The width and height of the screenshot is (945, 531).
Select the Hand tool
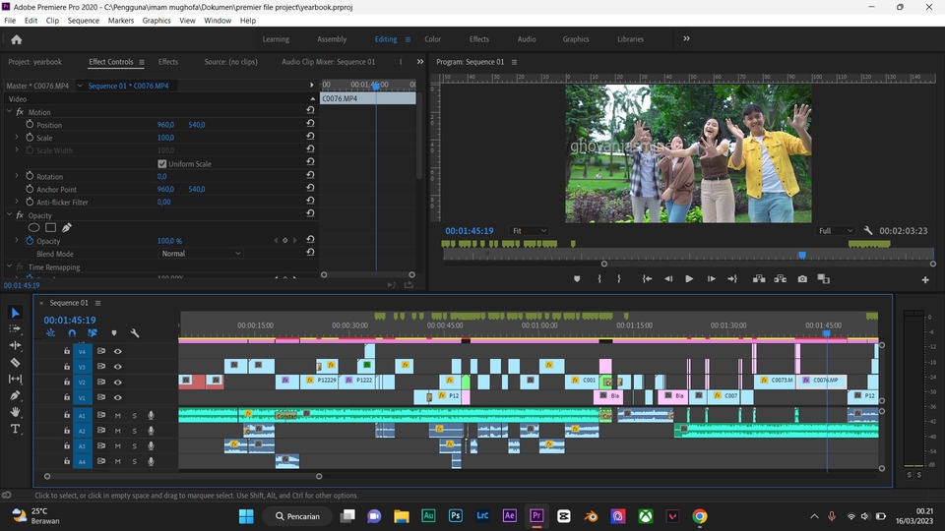[x=15, y=412]
